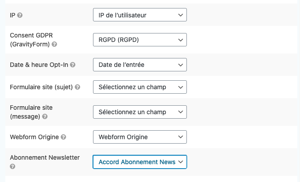Open the Webform Origine dropdown

click(140, 137)
